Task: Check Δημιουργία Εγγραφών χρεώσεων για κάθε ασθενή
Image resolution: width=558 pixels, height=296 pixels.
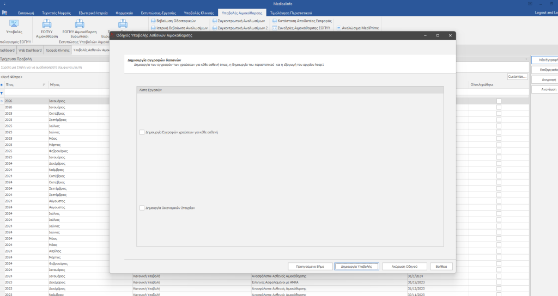Action: click(x=142, y=132)
